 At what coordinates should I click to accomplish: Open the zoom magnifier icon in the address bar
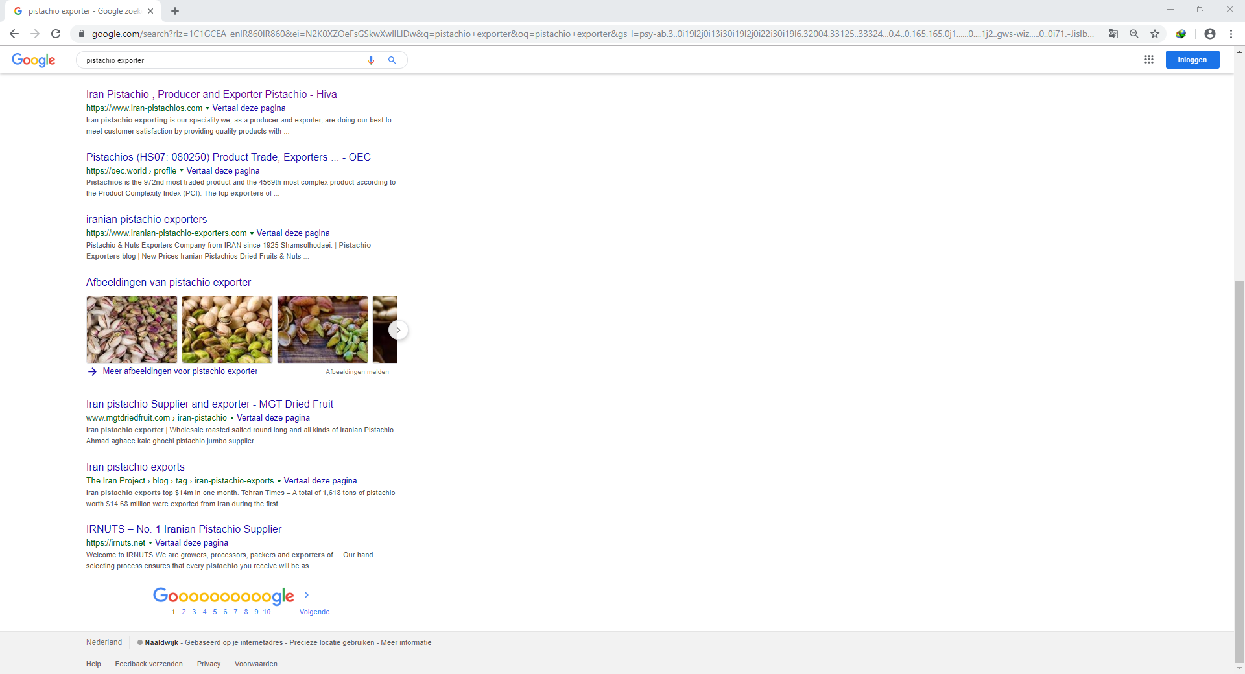click(x=1134, y=34)
